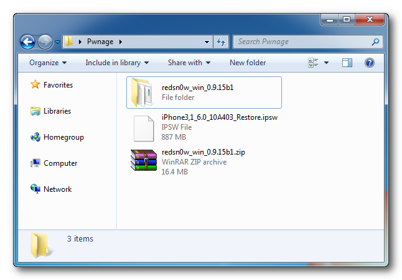402x280 pixels.
Task: Click the '3 items' status text
Action: click(x=80, y=238)
